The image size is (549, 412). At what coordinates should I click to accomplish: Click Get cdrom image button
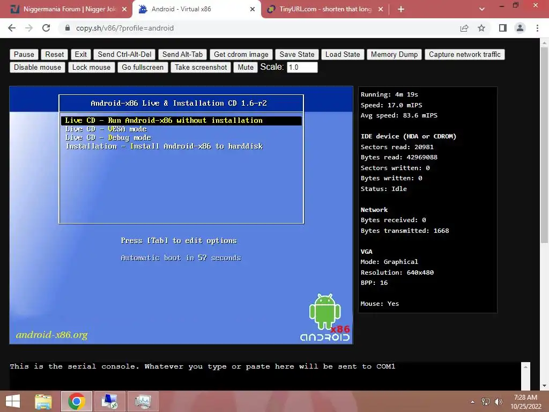(241, 54)
